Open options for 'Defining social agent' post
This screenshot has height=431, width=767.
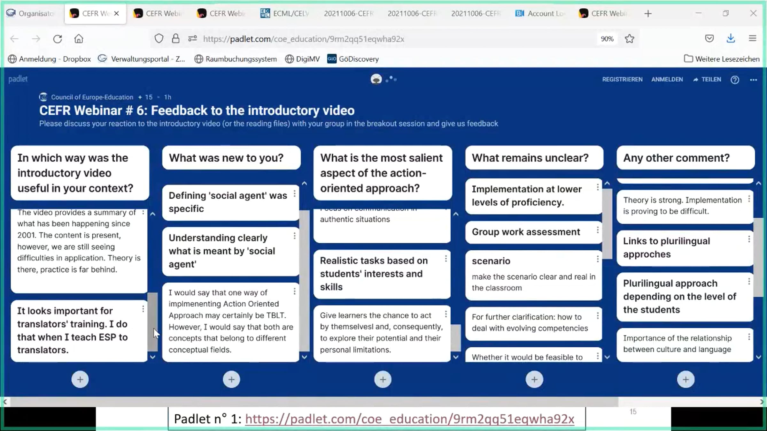[294, 194]
